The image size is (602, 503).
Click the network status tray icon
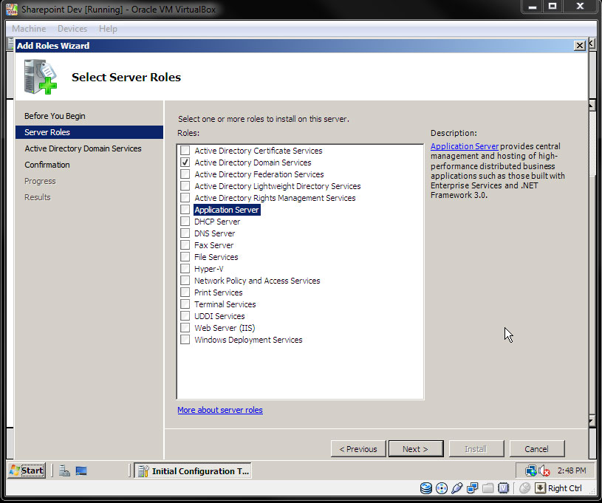pyautogui.click(x=531, y=471)
